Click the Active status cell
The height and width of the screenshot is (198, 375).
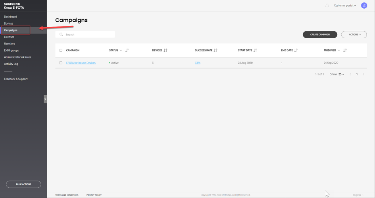click(114, 63)
